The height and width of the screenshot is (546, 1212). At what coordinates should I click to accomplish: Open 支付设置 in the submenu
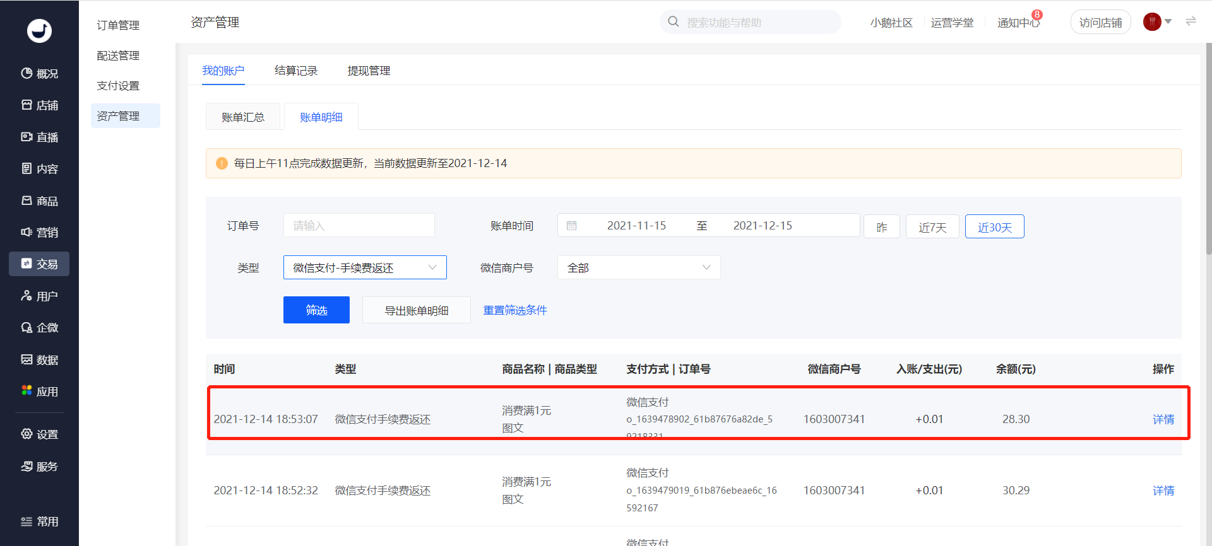[118, 86]
